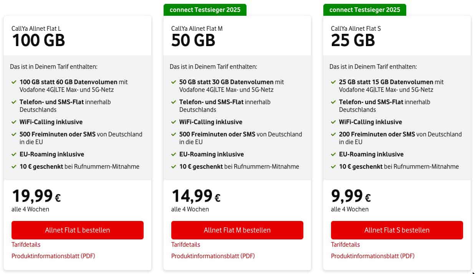The height and width of the screenshot is (274, 475).
Task: Click the check icon beside "50 GB statt 30 GB Datenvolumen"
Action: pyautogui.click(x=174, y=82)
